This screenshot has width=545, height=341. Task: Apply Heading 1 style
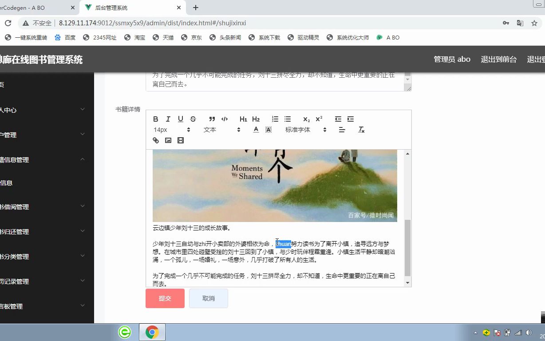(x=243, y=119)
